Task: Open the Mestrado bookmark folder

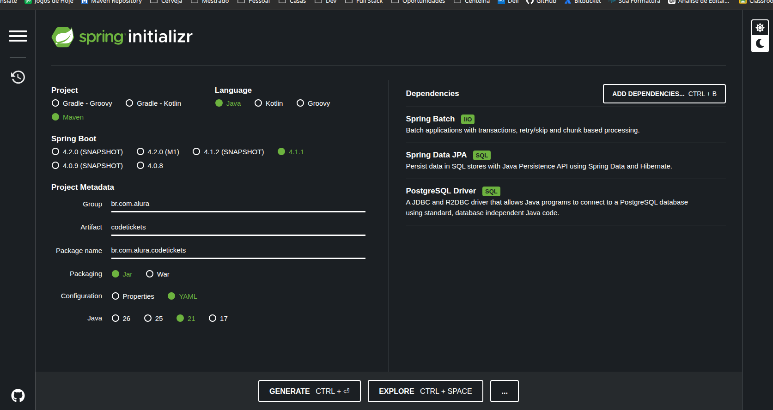Action: click(210, 2)
